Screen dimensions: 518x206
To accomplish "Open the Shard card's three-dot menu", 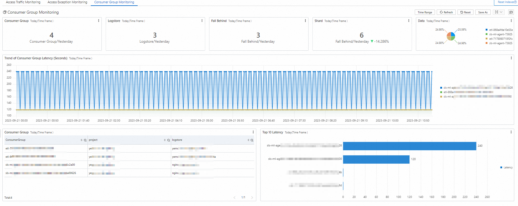I will click(x=409, y=21).
